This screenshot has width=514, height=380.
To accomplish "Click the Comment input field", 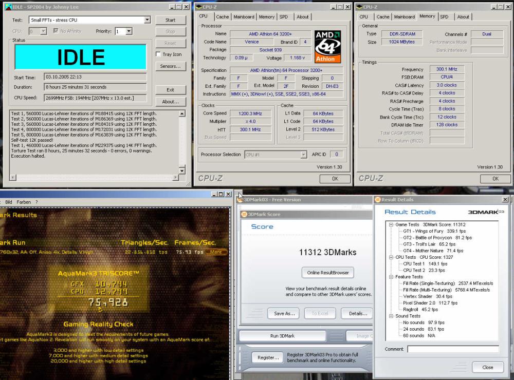I will tap(453, 349).
